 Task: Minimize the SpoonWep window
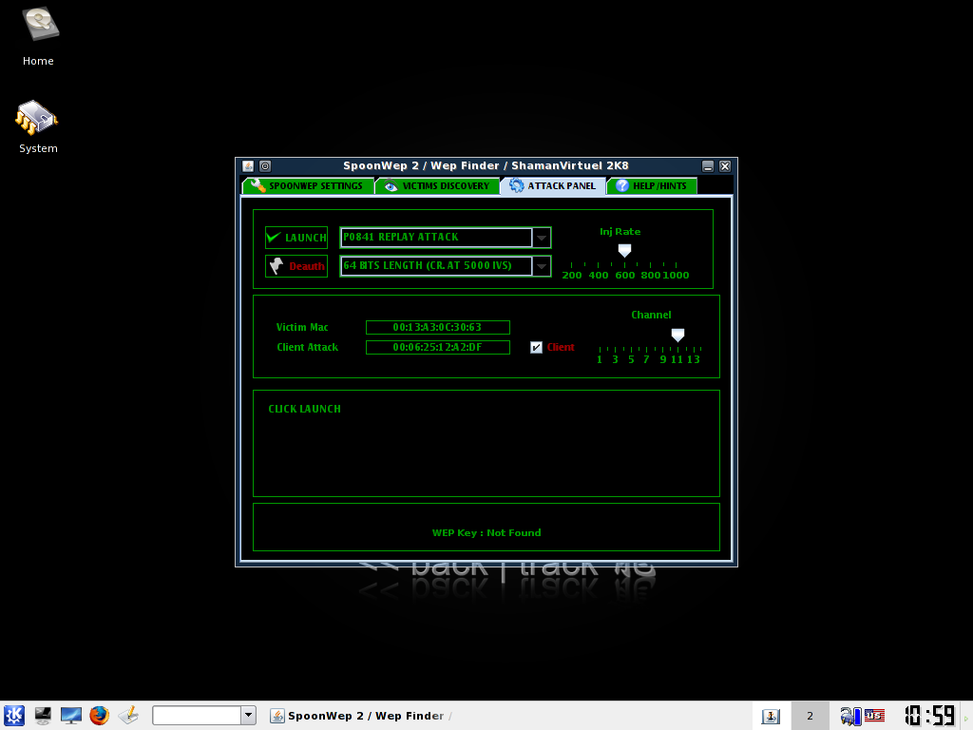click(708, 166)
